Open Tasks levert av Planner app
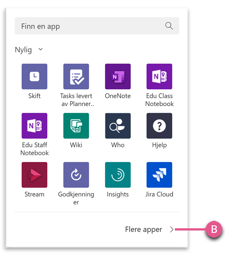228x259 pixels. coord(76,76)
